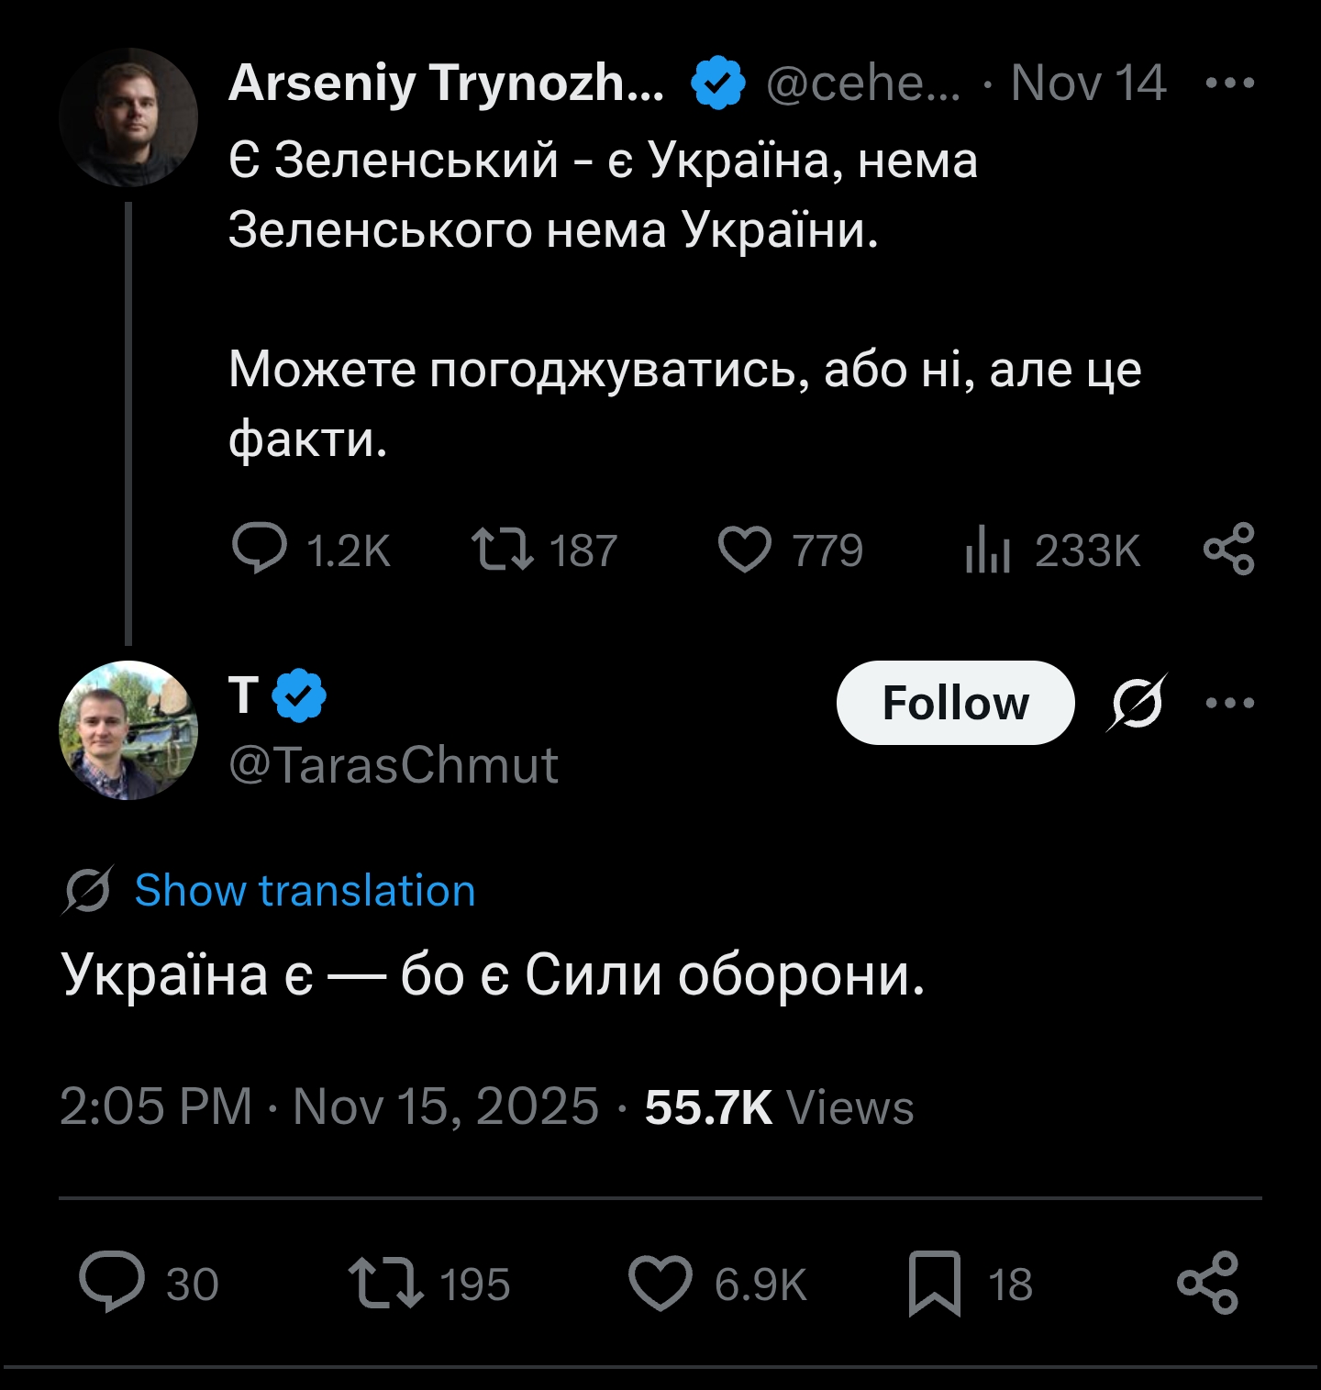
Task: Reply to the parent tweet with 1.2K comments
Action: coord(261,550)
